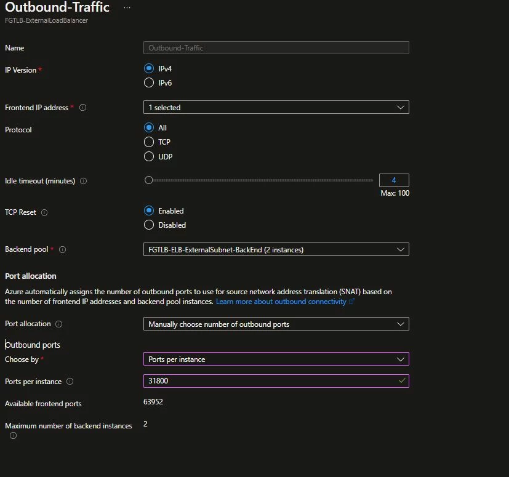Set TCP Reset to Enabled
The image size is (509, 477).
coord(149,210)
